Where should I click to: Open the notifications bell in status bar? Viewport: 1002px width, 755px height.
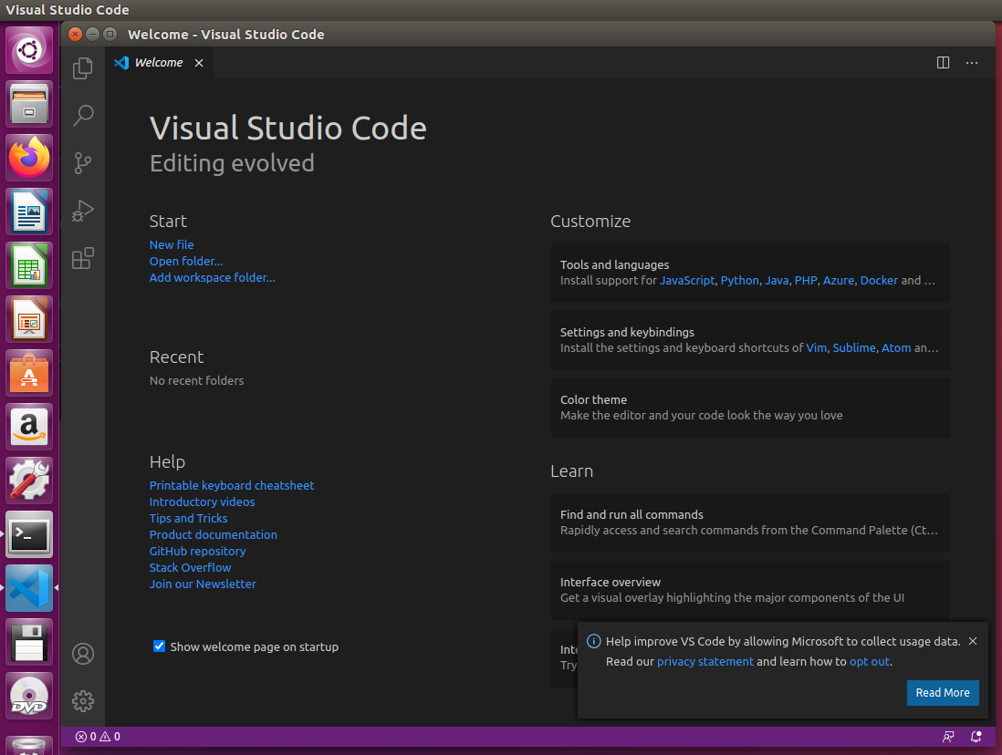click(976, 737)
